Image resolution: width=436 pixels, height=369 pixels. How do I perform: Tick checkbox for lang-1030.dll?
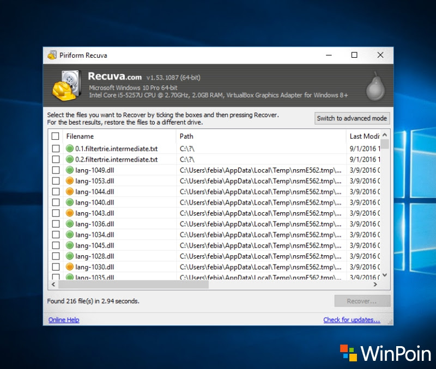point(56,267)
